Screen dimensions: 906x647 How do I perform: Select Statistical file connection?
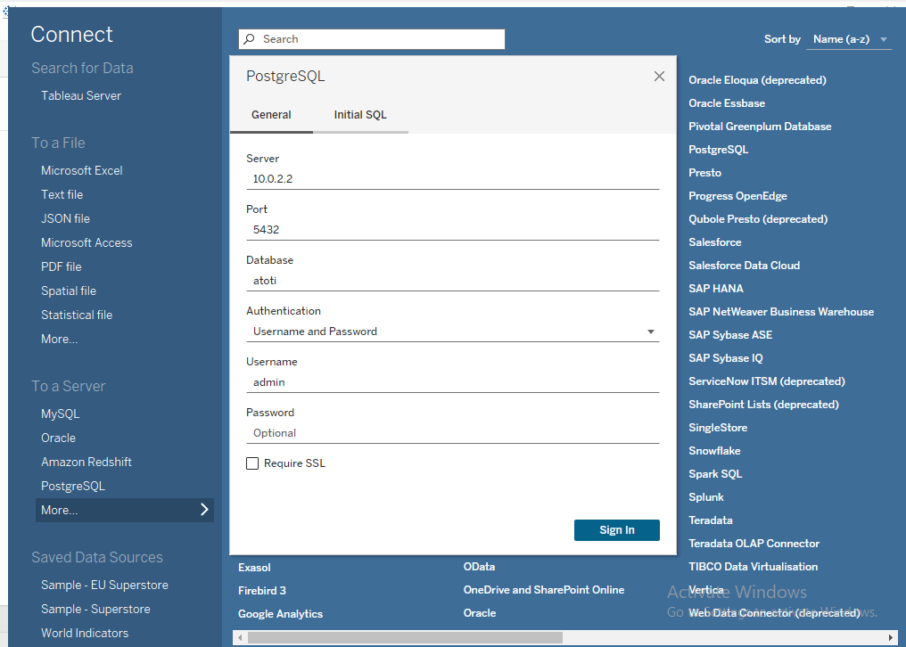click(x=77, y=315)
